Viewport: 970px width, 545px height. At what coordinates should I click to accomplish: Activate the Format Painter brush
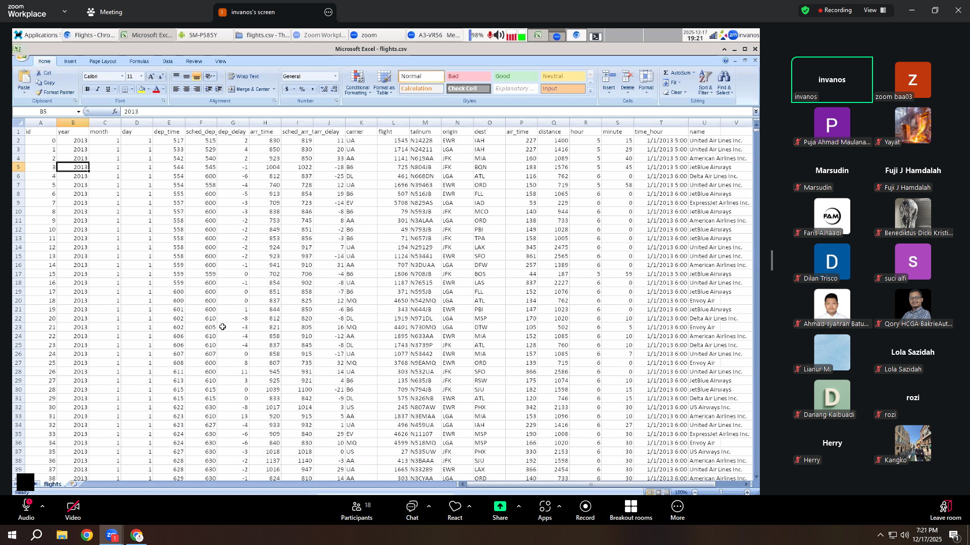tap(39, 92)
